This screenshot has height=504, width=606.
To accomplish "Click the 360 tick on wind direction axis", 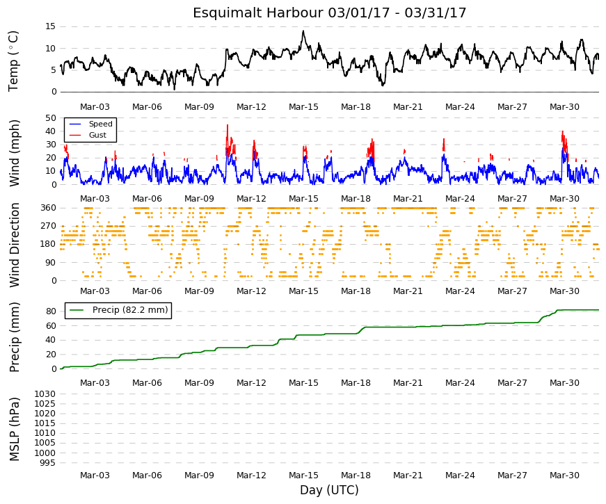I will 48,208.
